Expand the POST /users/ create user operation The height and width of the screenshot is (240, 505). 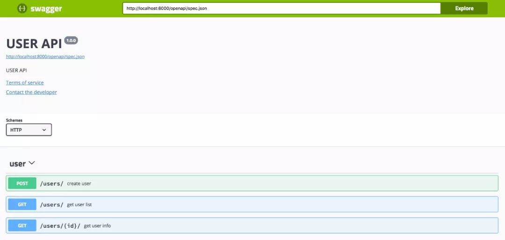click(x=252, y=184)
